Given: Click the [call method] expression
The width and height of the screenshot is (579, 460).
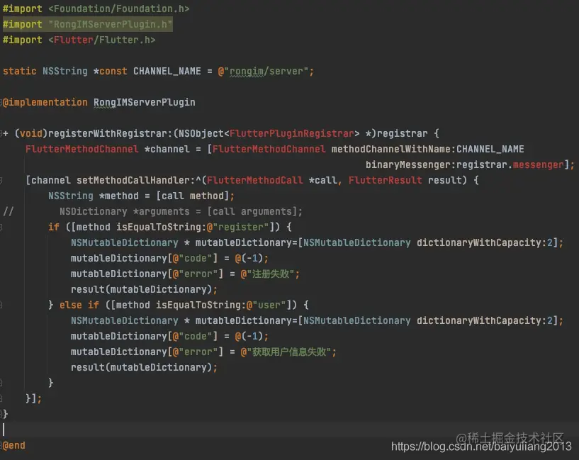Looking at the screenshot, I should click(192, 196).
